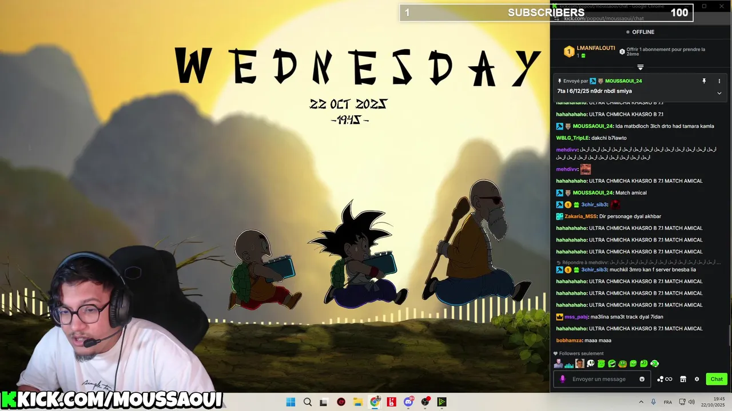The height and width of the screenshot is (411, 732).
Task: Collapse the leaderboard with the down arrow handle
Action: [640, 67]
